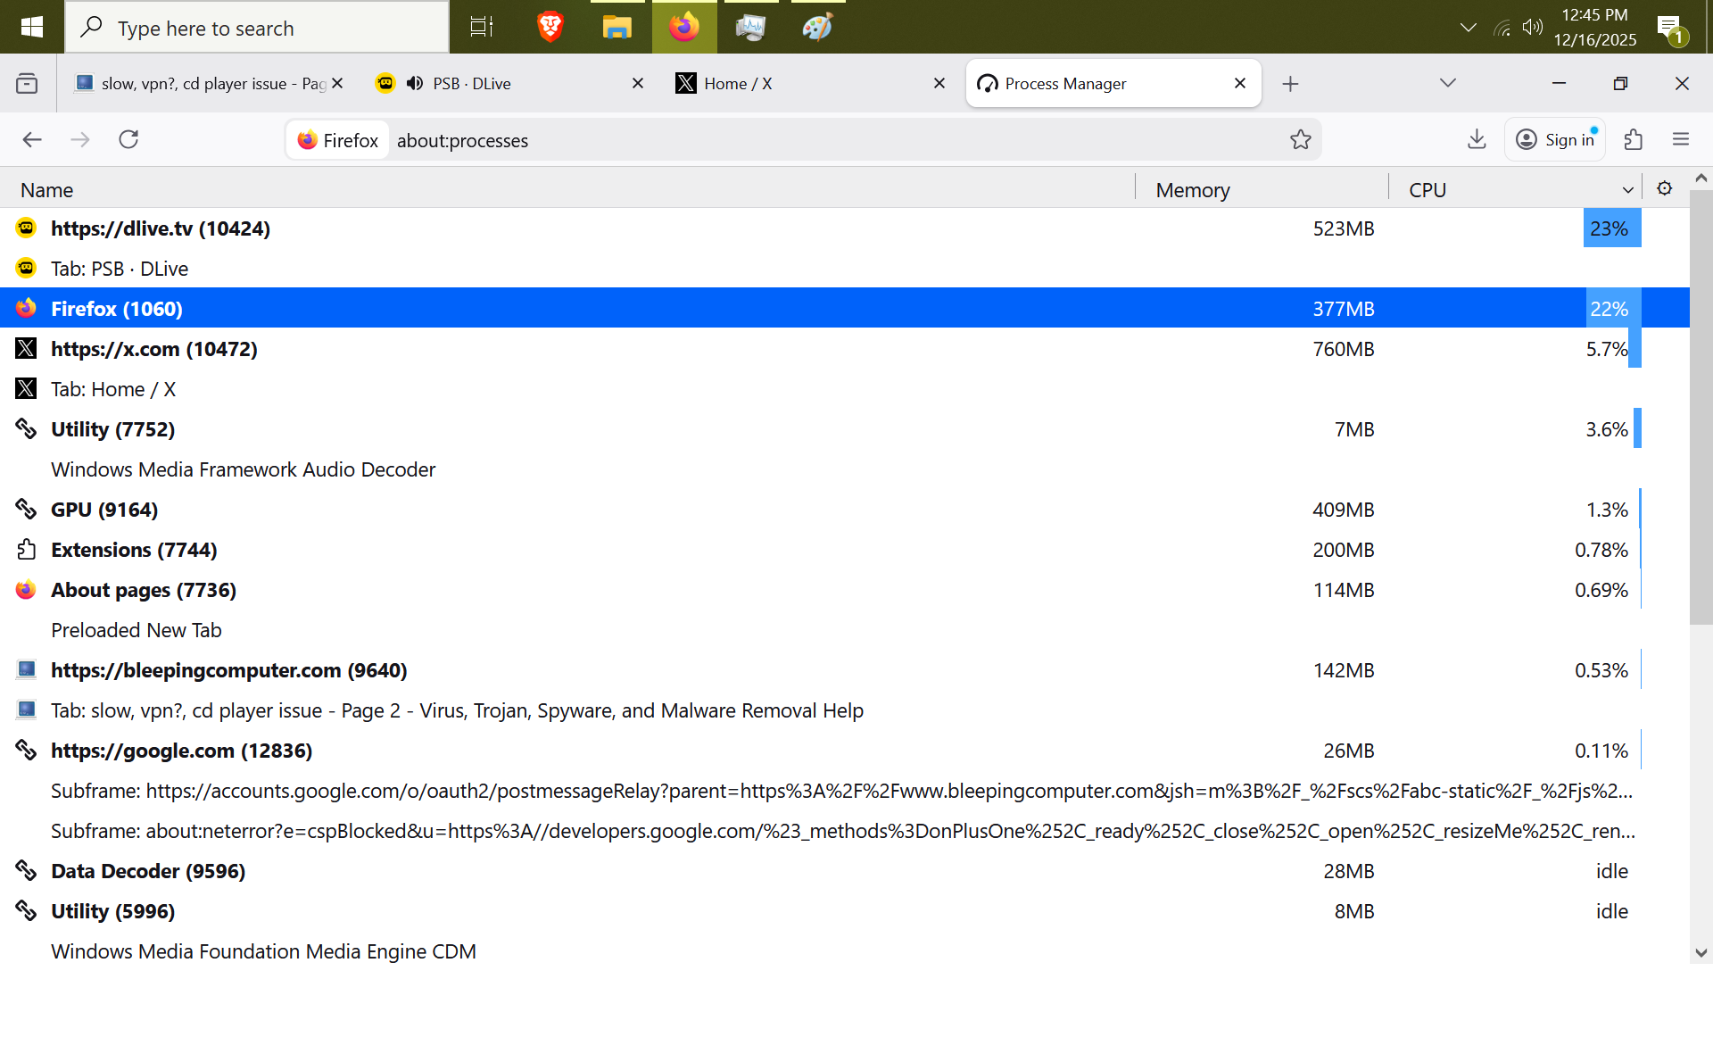This screenshot has height=1054, width=1713.
Task: Select the Tab: slow, vpn?, cd player issue row
Action: coord(845,710)
